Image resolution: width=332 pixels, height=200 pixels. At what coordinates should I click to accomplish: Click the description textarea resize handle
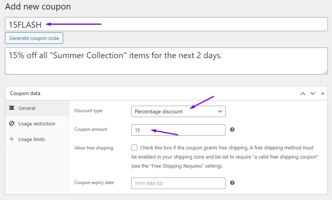pyautogui.click(x=326, y=72)
